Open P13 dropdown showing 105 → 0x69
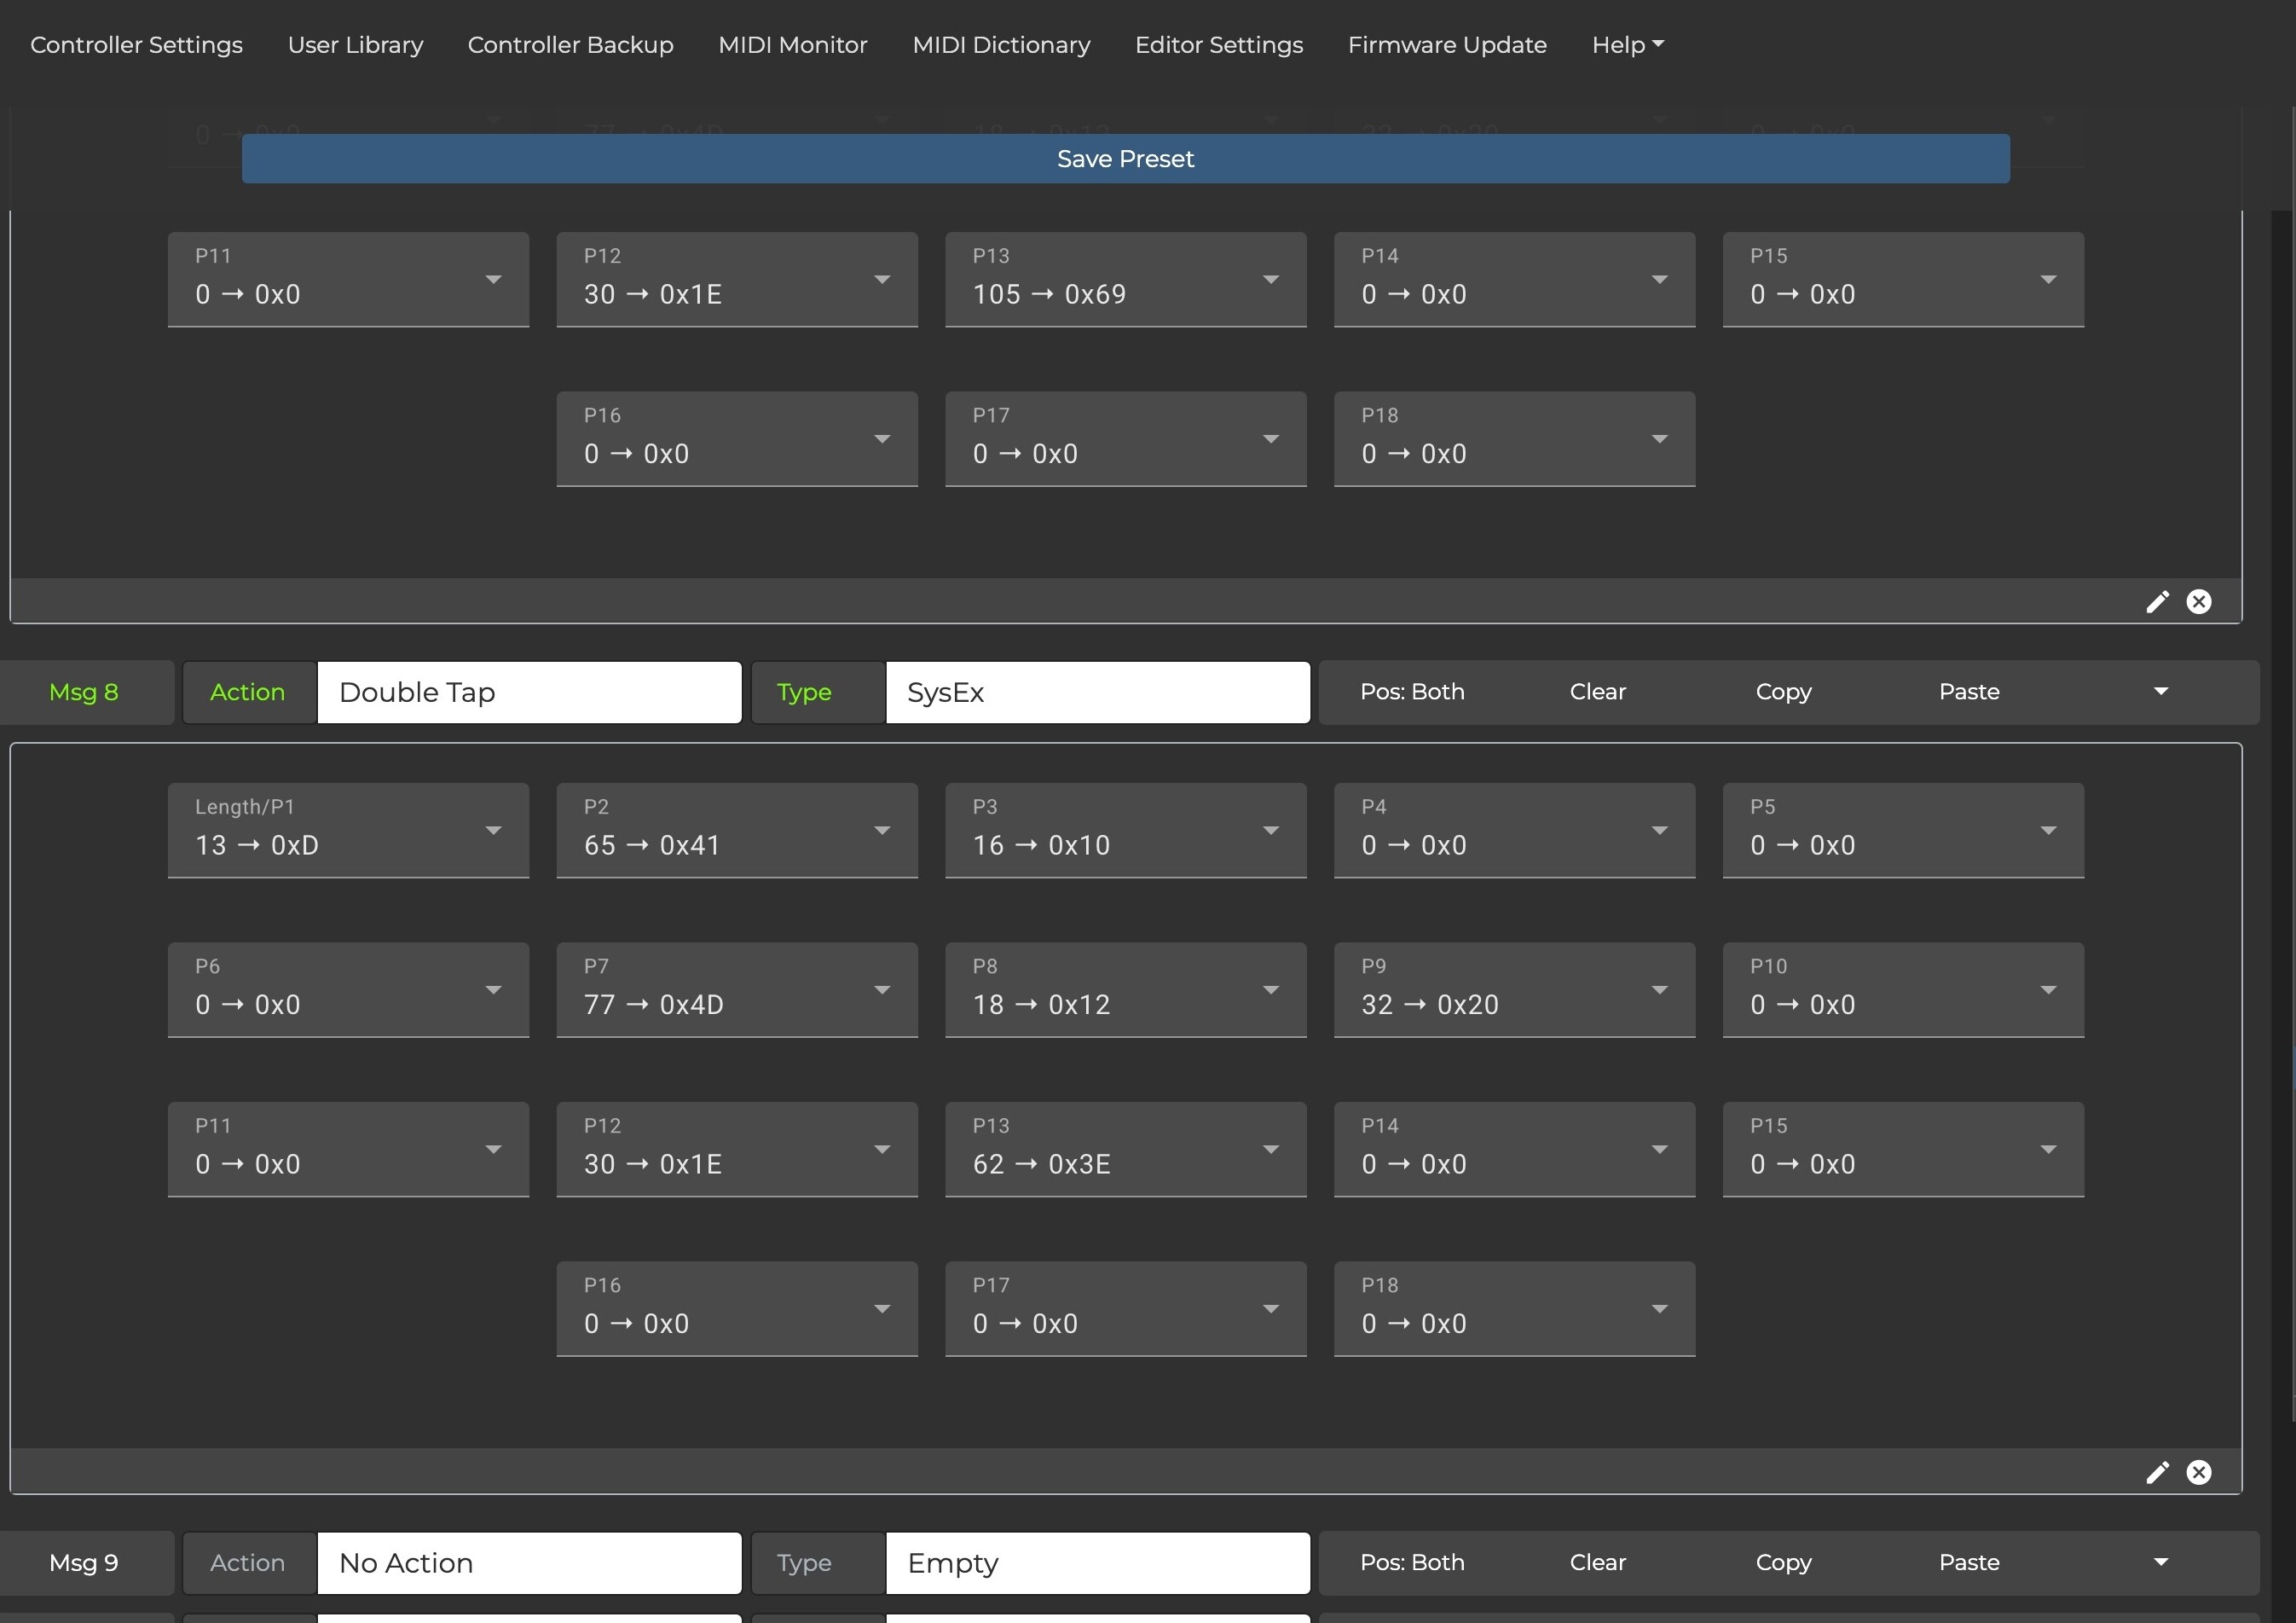The image size is (2296, 1623). tap(1125, 281)
